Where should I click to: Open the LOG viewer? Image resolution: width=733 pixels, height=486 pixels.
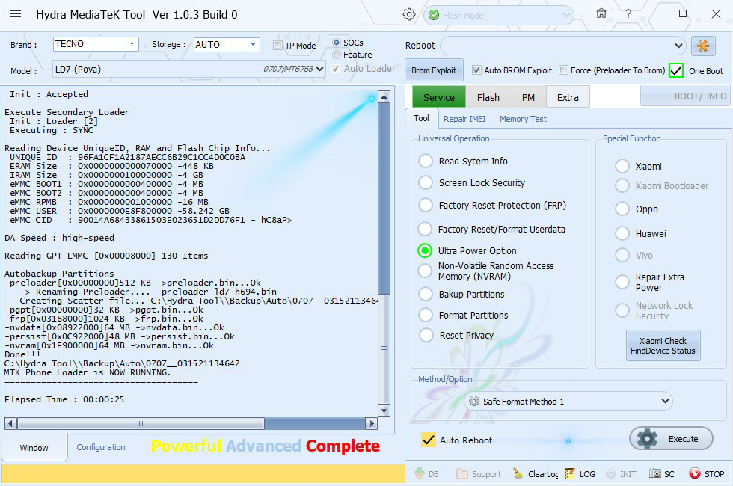[580, 474]
